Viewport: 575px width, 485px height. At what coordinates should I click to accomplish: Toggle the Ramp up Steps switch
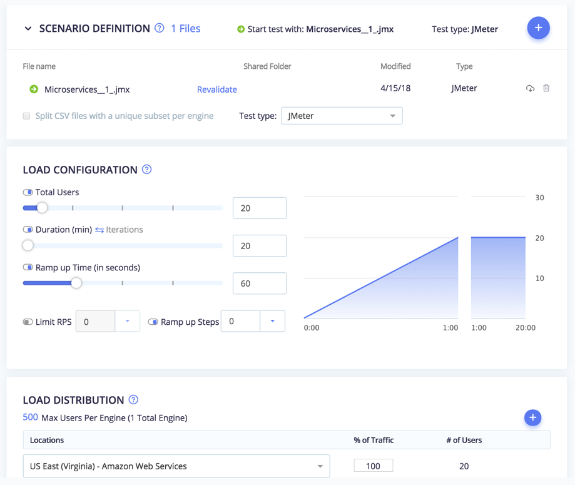coord(153,322)
